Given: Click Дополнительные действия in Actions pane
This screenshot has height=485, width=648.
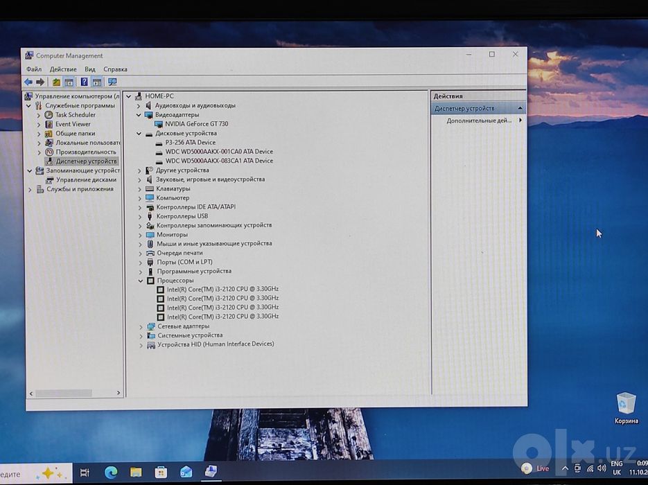Looking at the screenshot, I should 479,121.
